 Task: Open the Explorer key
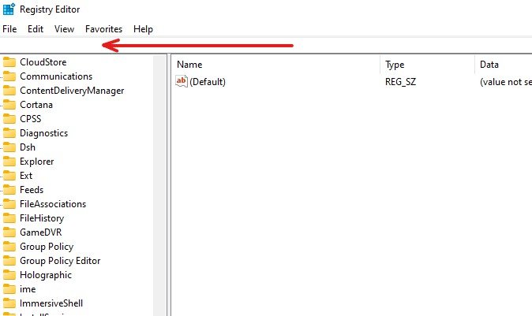(36, 162)
